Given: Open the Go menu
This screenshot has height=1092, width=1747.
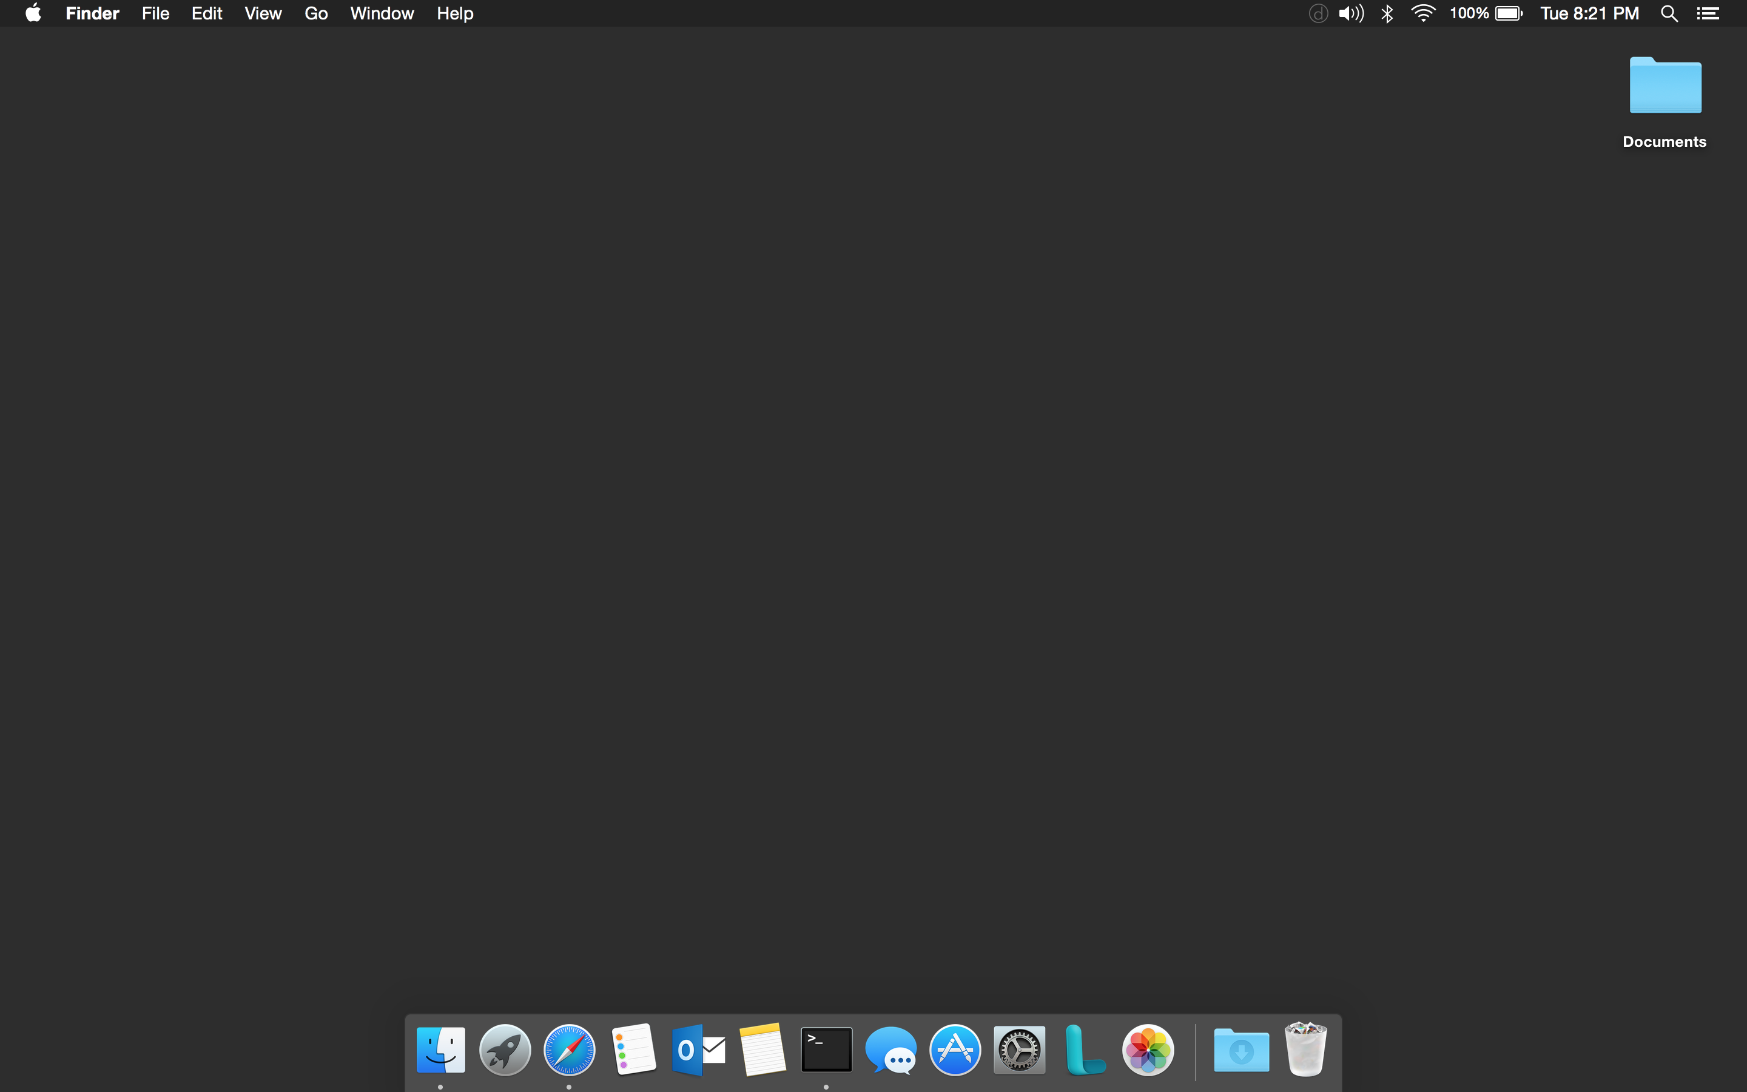Looking at the screenshot, I should click(315, 13).
